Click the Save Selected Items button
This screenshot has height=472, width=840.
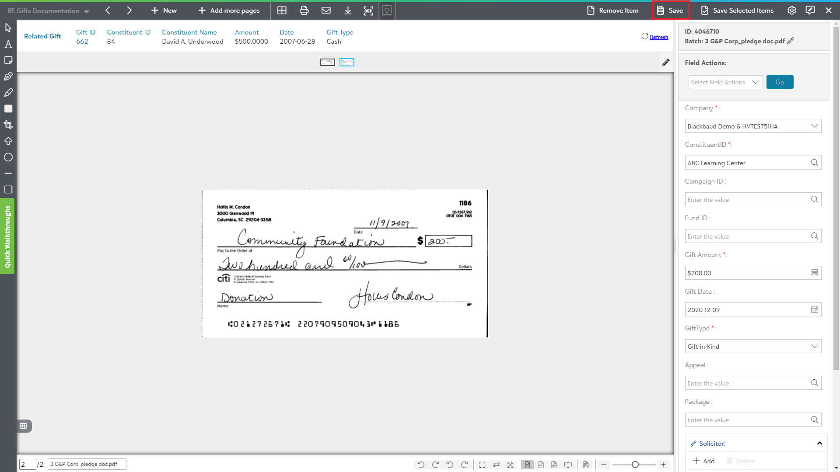click(737, 10)
